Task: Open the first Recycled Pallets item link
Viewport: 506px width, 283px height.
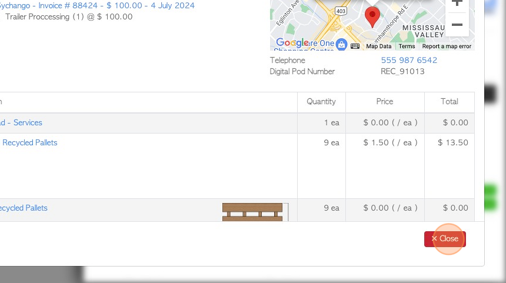Action: [29, 142]
